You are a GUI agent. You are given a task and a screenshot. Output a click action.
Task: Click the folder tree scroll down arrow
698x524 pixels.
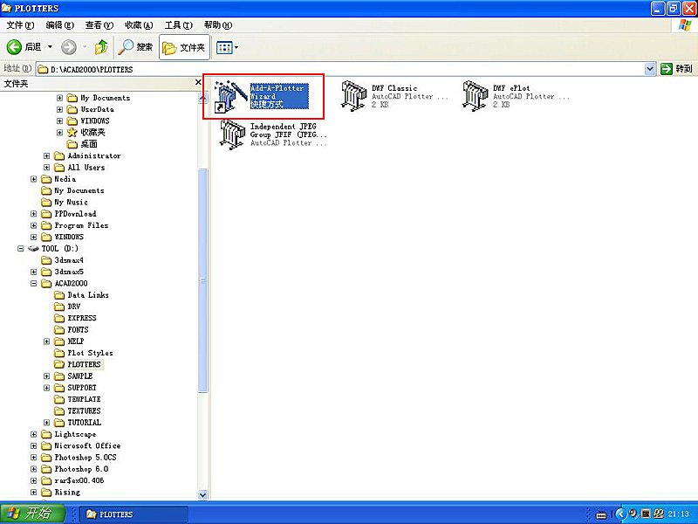click(202, 494)
